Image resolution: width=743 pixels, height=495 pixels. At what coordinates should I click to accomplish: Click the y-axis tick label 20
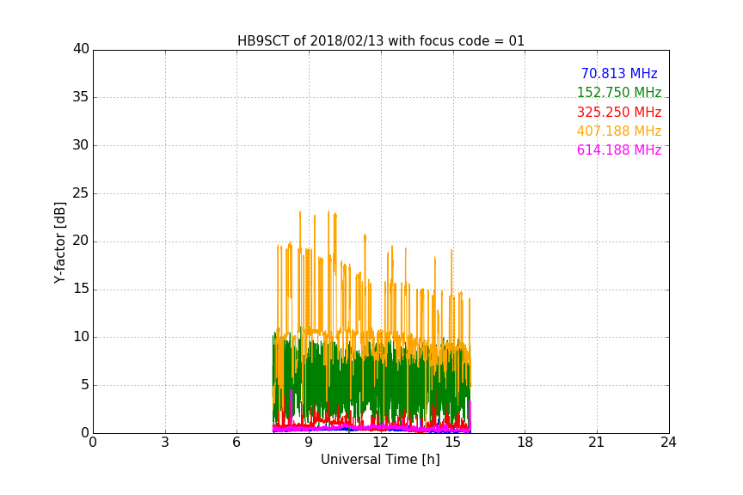click(x=81, y=241)
